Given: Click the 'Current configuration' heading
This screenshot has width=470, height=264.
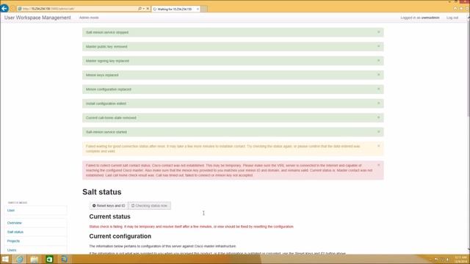Looking at the screenshot, I should (x=120, y=236).
